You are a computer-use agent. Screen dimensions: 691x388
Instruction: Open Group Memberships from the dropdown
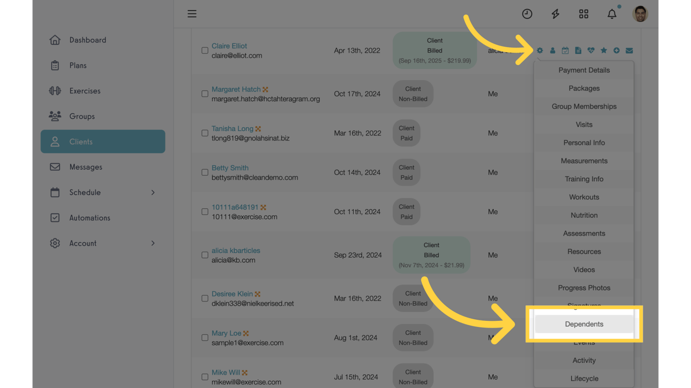point(584,107)
